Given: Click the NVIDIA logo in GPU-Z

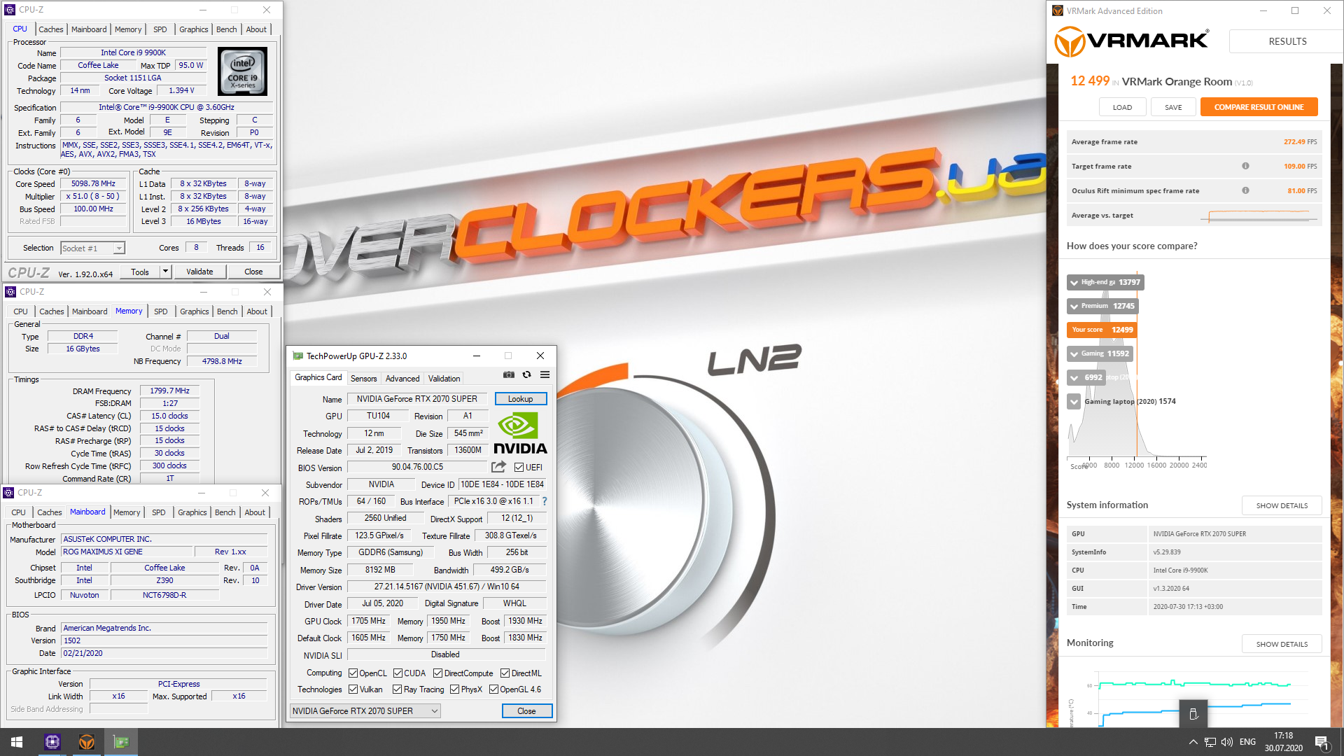Looking at the screenshot, I should (520, 433).
